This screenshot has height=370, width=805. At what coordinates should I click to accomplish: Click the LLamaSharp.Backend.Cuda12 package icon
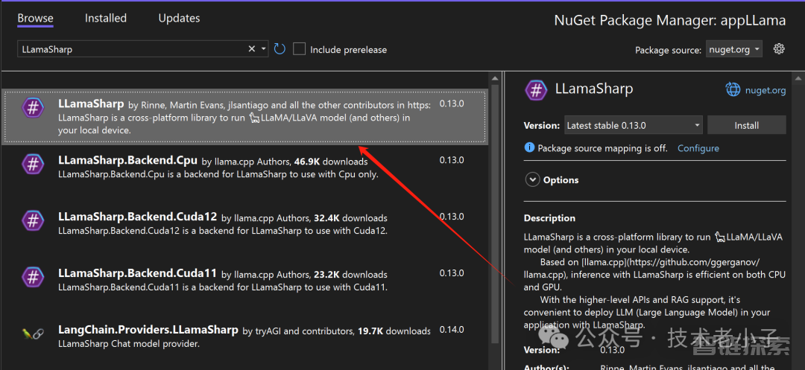[33, 220]
